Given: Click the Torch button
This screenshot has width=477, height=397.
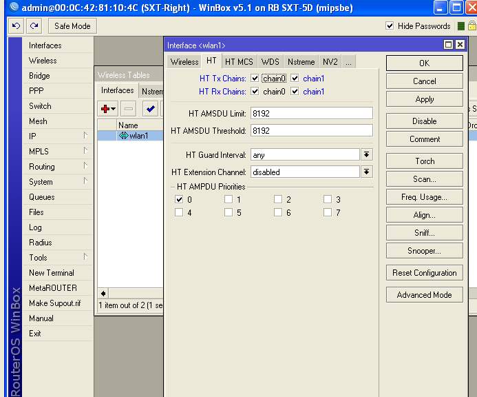Looking at the screenshot, I should coord(425,161).
